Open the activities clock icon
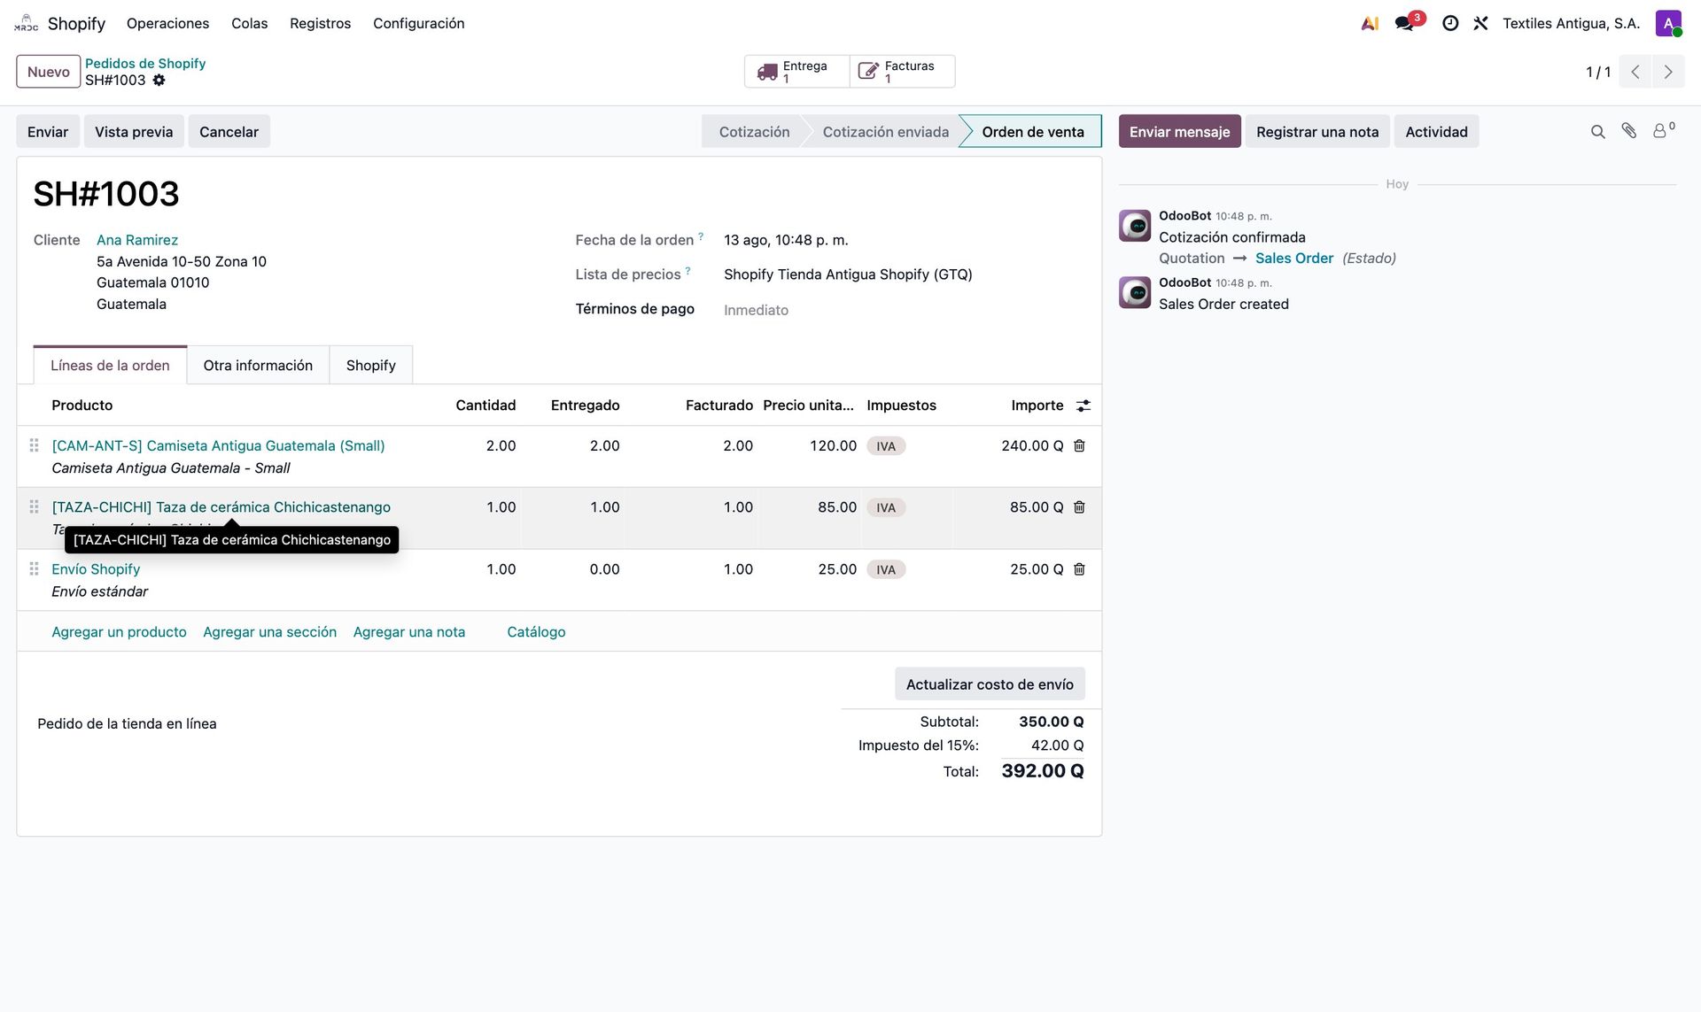Screen dimensions: 1701x1012 pos(1450,24)
